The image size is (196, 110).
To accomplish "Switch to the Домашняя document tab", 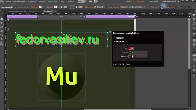I will coord(49,11).
